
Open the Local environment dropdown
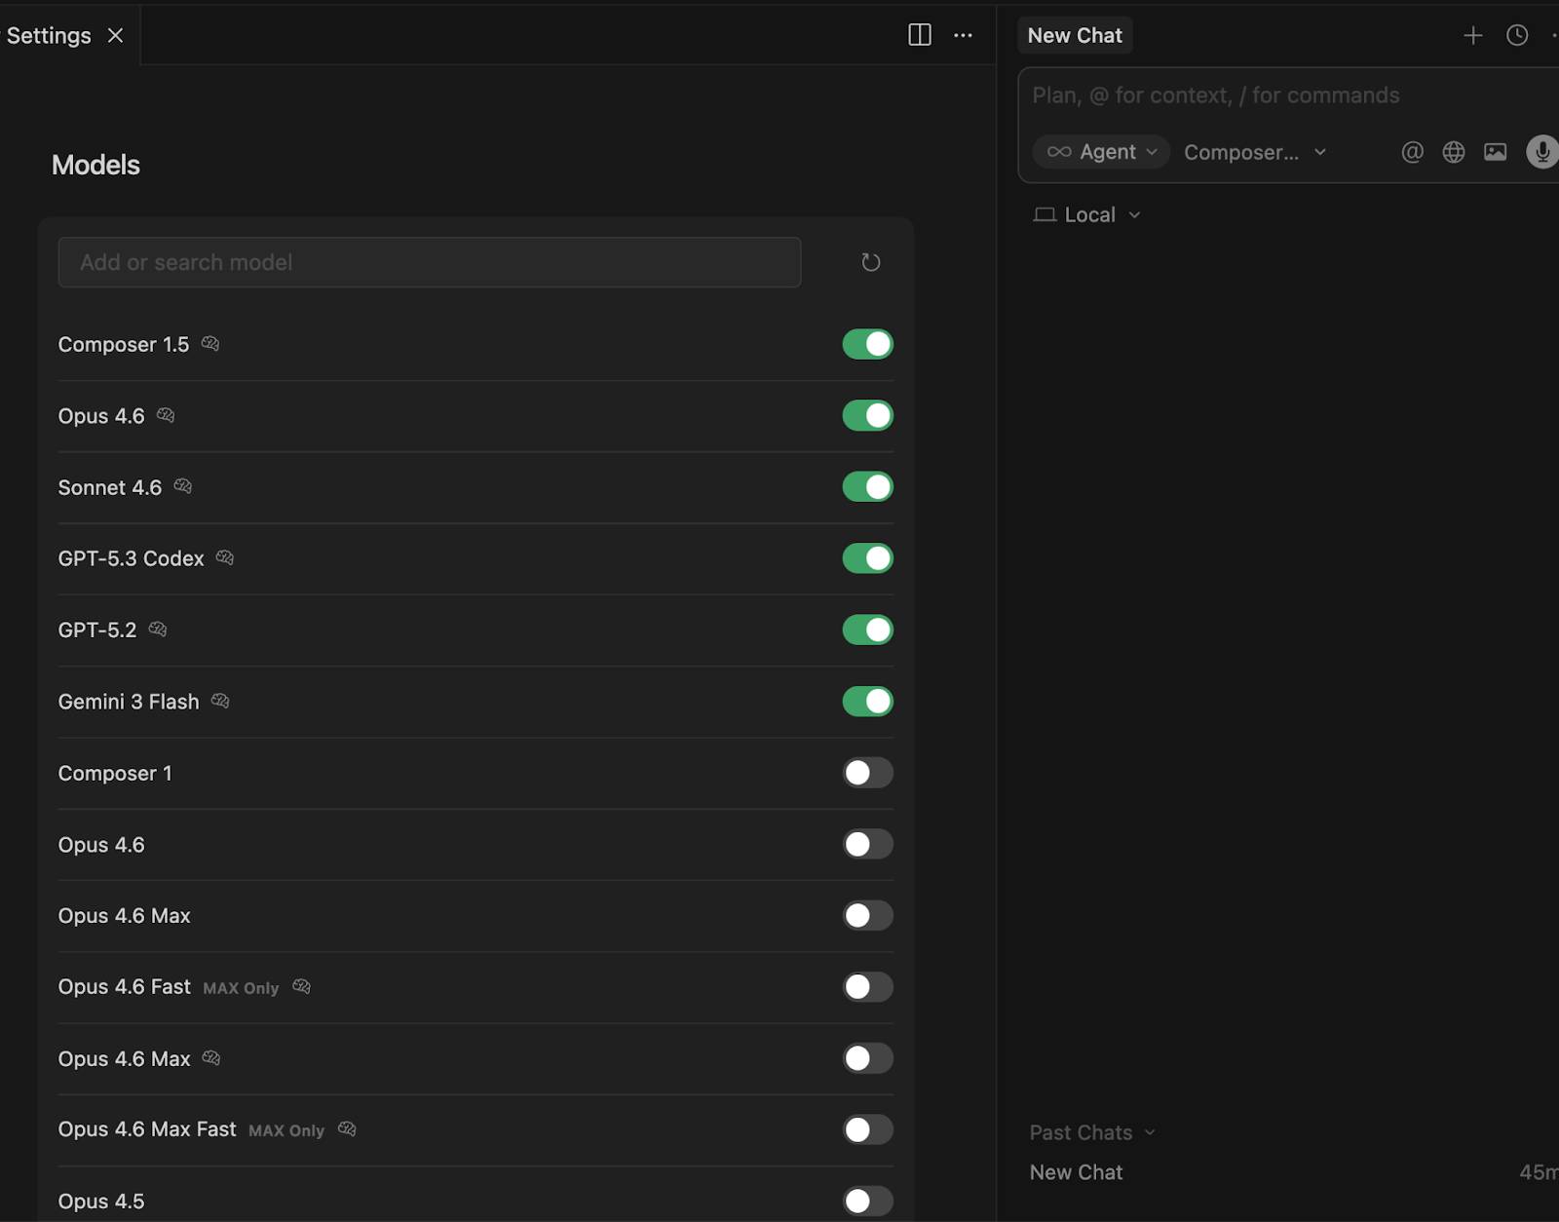[1087, 214]
